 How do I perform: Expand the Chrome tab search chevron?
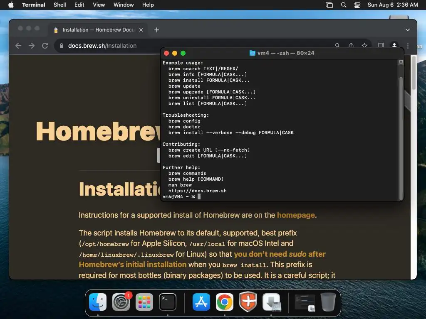[x=408, y=30]
